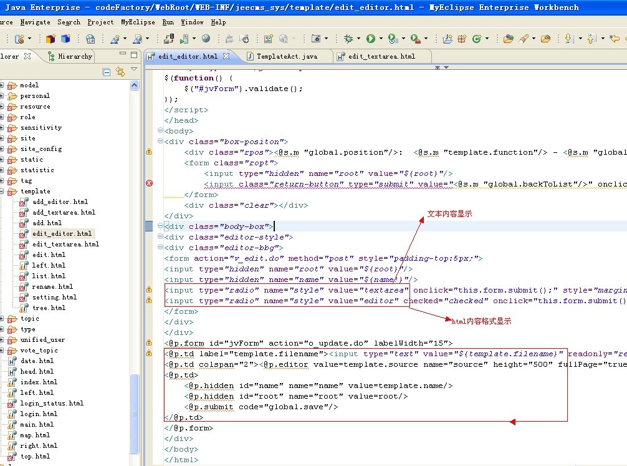Collapse the body tag fold toggle

161,131
